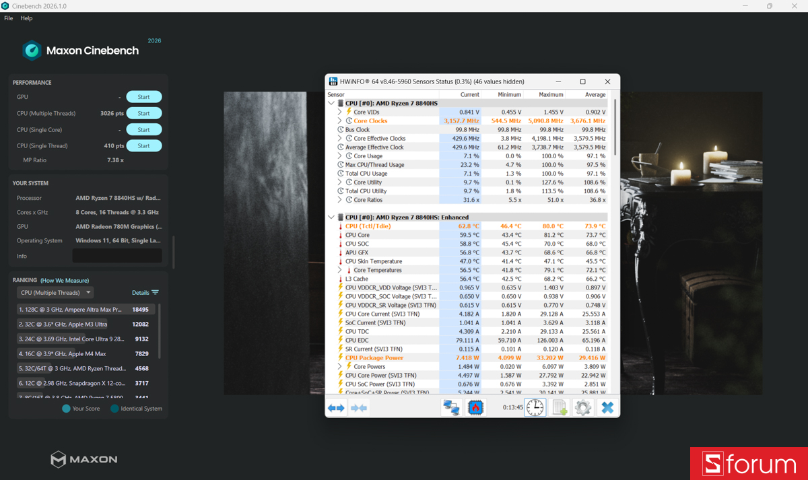Screen dimensions: 808x480
Task: Click the HWiNFO flame chip stress icon
Action: pyautogui.click(x=476, y=407)
